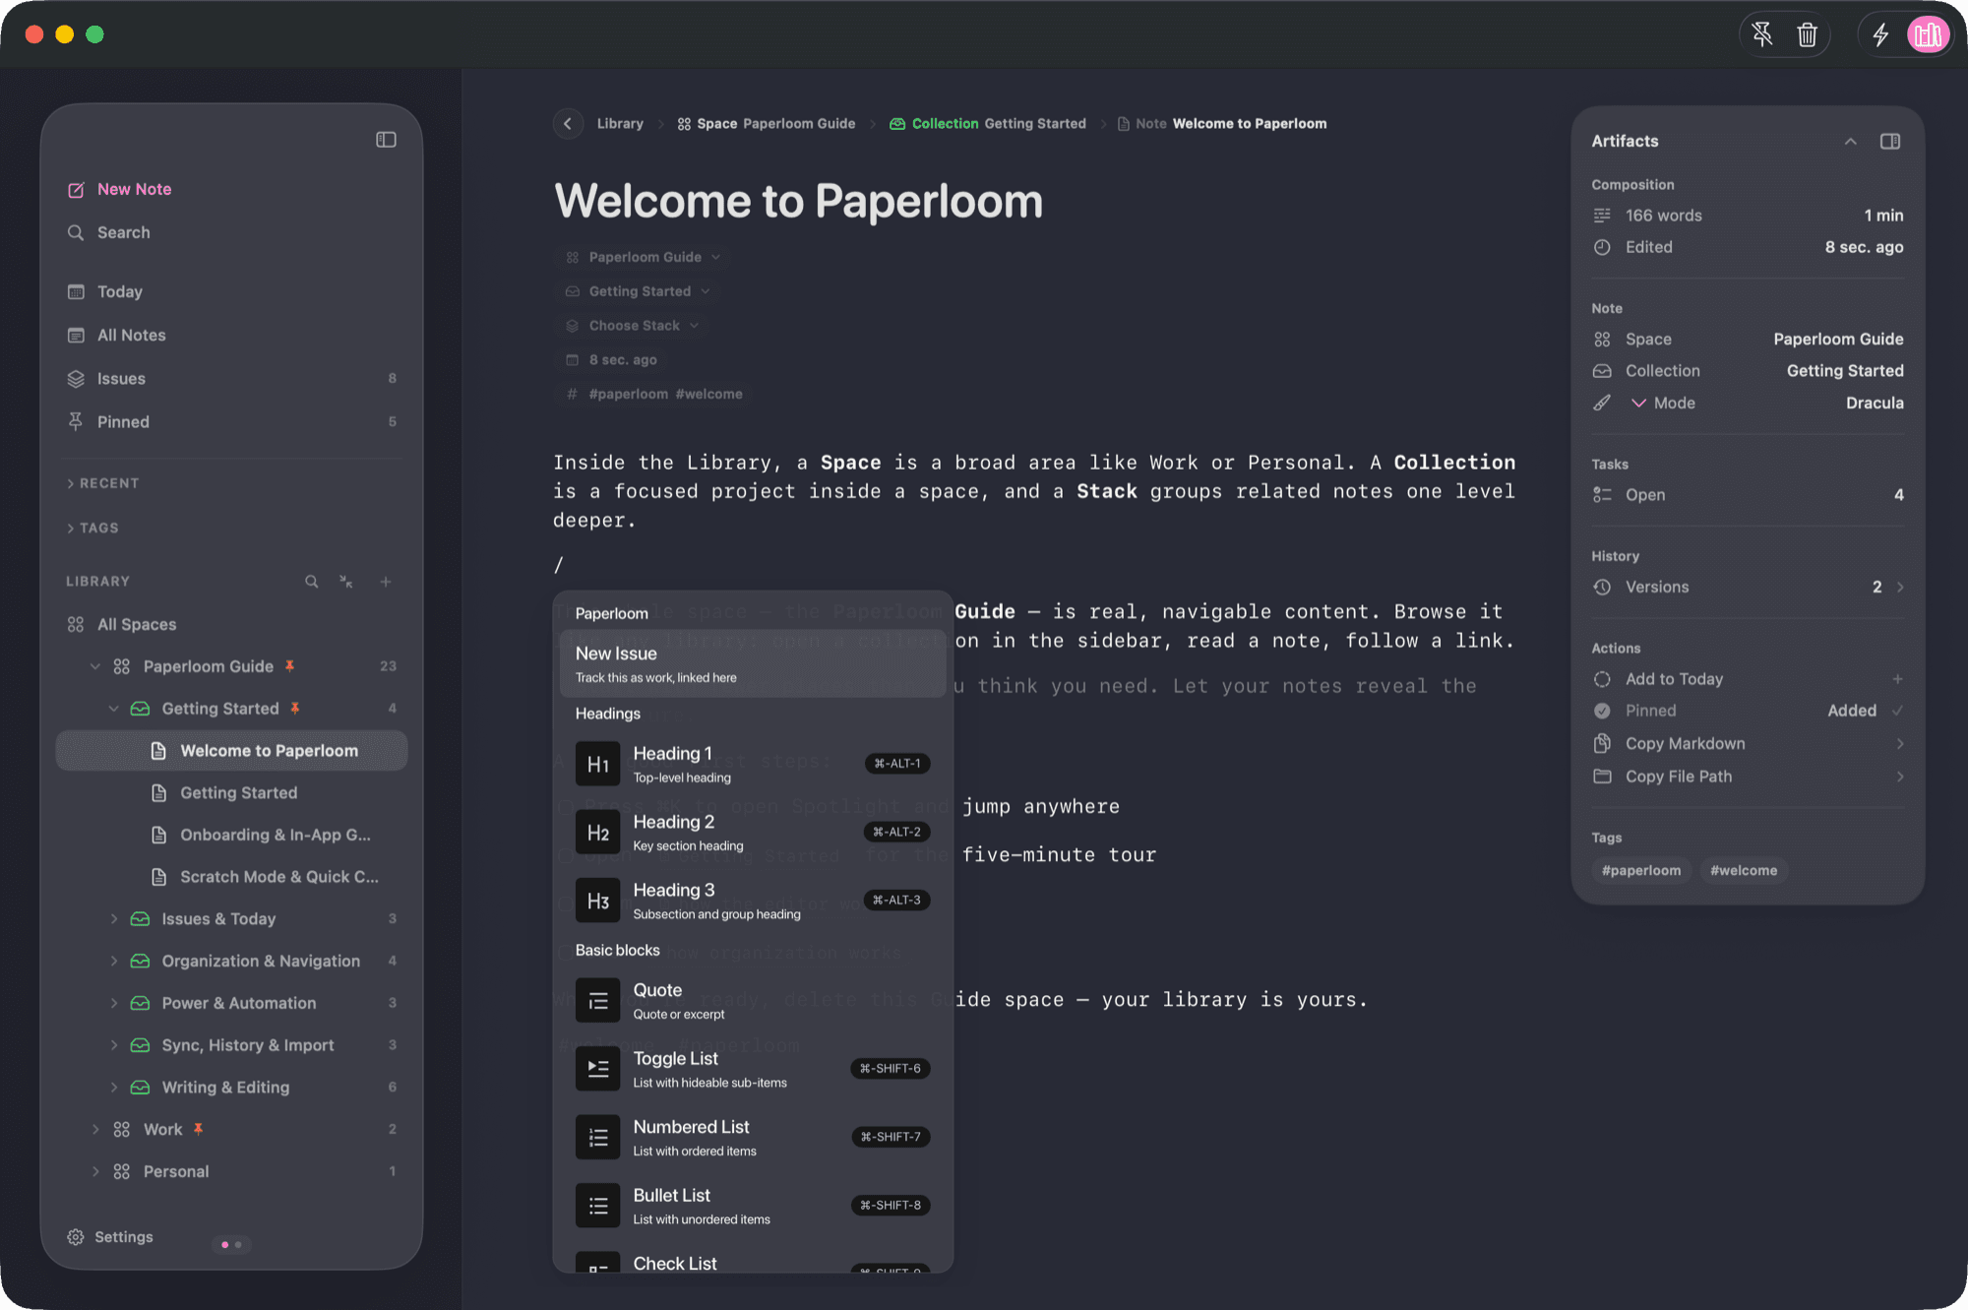Expand the Power & Automation collection

point(114,1003)
